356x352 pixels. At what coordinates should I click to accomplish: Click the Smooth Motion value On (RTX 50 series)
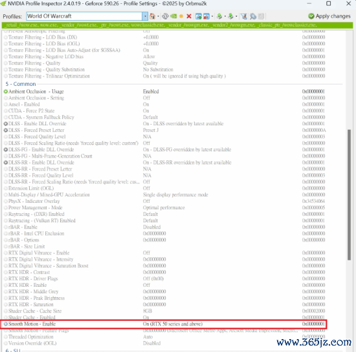click(x=173, y=324)
